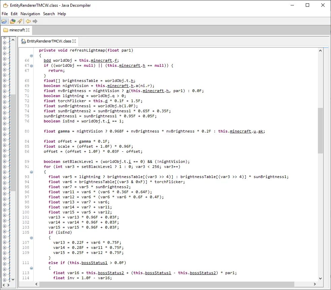Screen dimensions: 331x290
Task: Follow the first bossStatus2 link on line 113
Action: pos(111,273)
